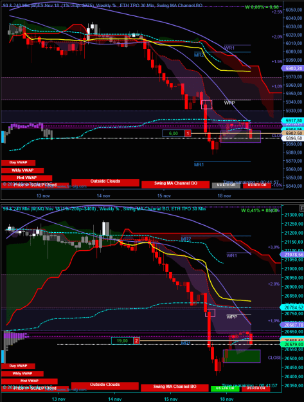Click the MR2 level label on ES chart
The image size is (304, 402).
(x=199, y=55)
